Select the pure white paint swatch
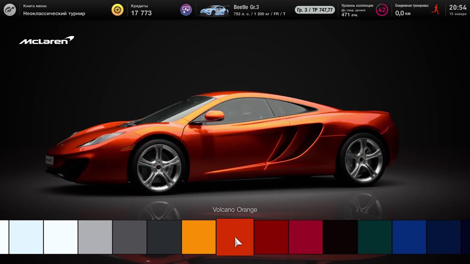The width and height of the screenshot is (470, 264). pos(61,237)
